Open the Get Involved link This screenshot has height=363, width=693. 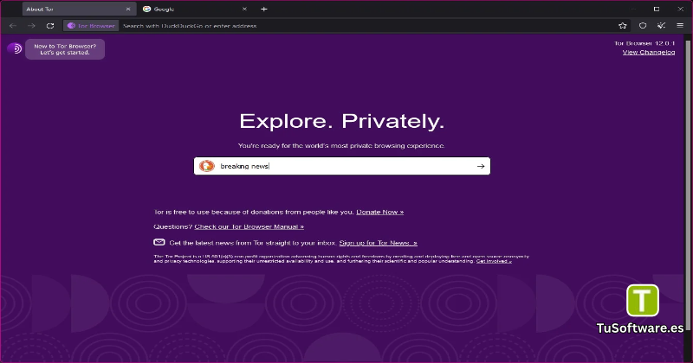(x=494, y=261)
